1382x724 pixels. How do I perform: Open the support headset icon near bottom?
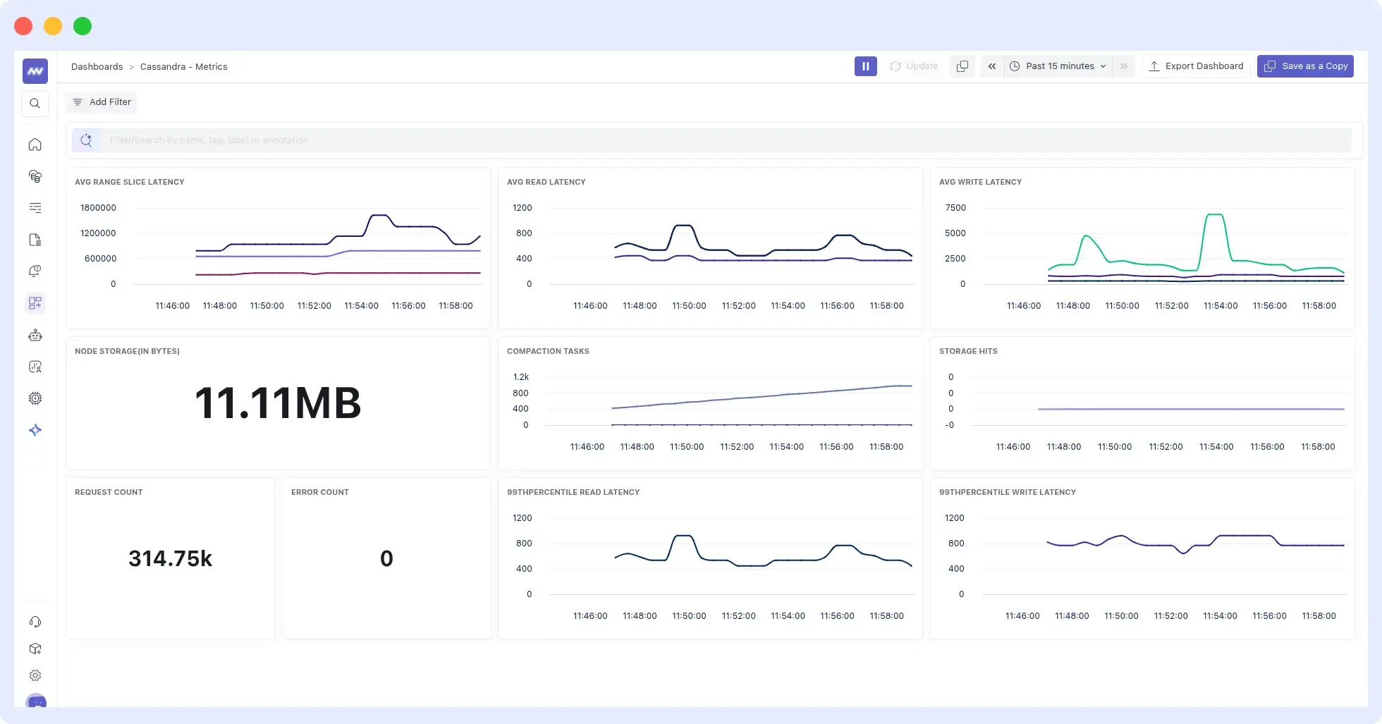[x=35, y=621]
